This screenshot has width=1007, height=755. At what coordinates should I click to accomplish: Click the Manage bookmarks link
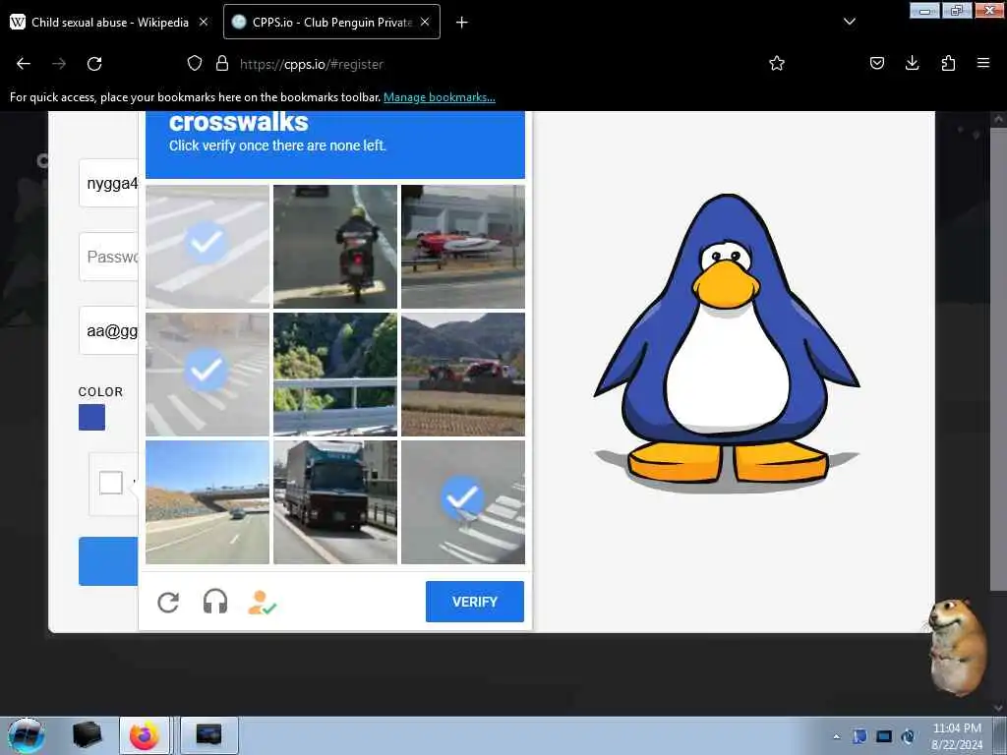click(440, 97)
